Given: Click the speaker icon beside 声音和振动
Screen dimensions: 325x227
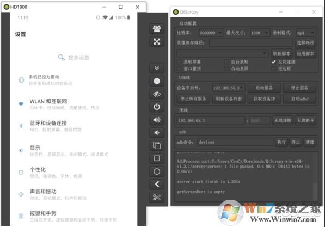Looking at the screenshot, I should click(x=21, y=194).
